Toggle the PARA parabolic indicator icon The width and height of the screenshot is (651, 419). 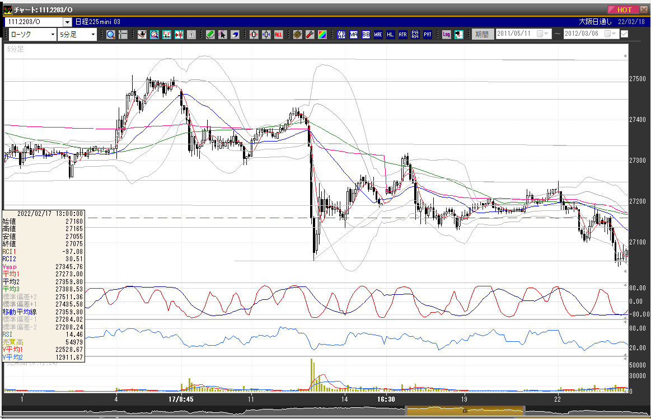(415, 35)
